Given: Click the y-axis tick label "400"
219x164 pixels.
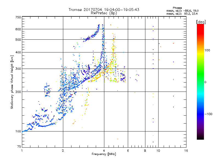Looking at the screenshot, I should click(18, 52).
